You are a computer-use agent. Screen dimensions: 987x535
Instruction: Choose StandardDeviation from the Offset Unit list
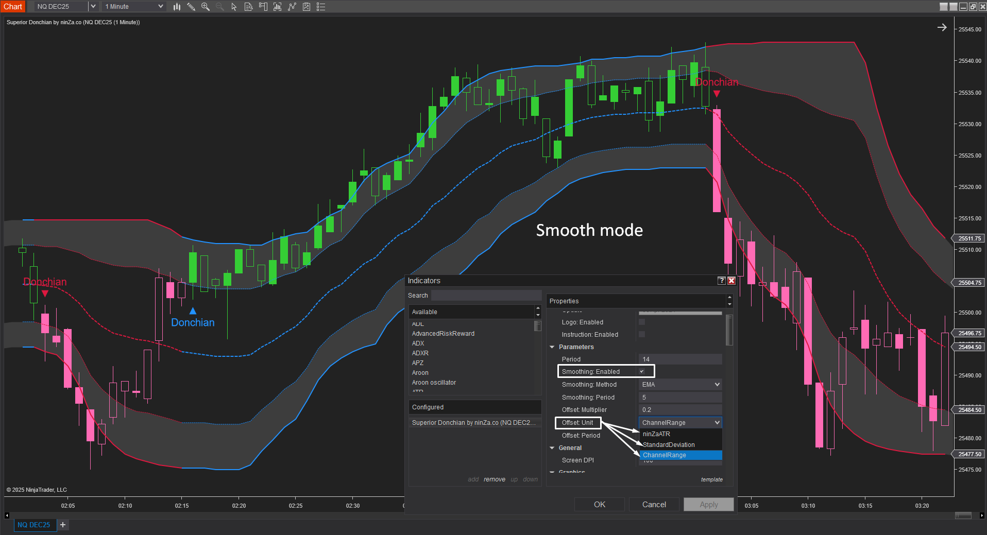click(x=669, y=445)
